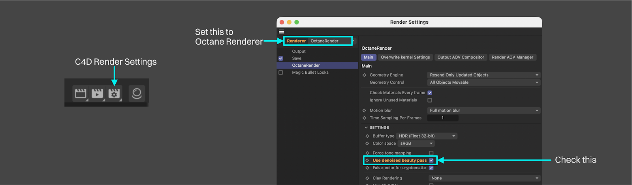Expand the Buffer type dropdown
This screenshot has width=632, height=185.
(427, 136)
